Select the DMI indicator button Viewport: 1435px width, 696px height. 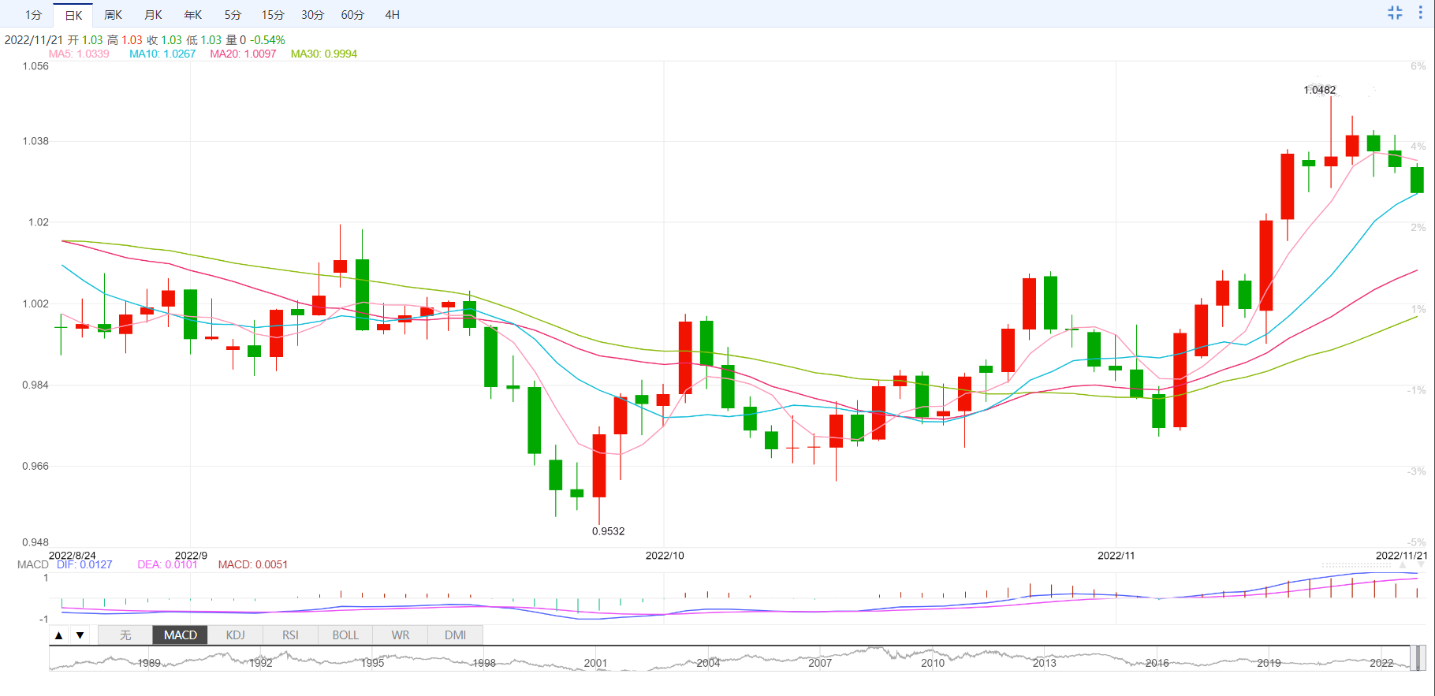pyautogui.click(x=455, y=635)
